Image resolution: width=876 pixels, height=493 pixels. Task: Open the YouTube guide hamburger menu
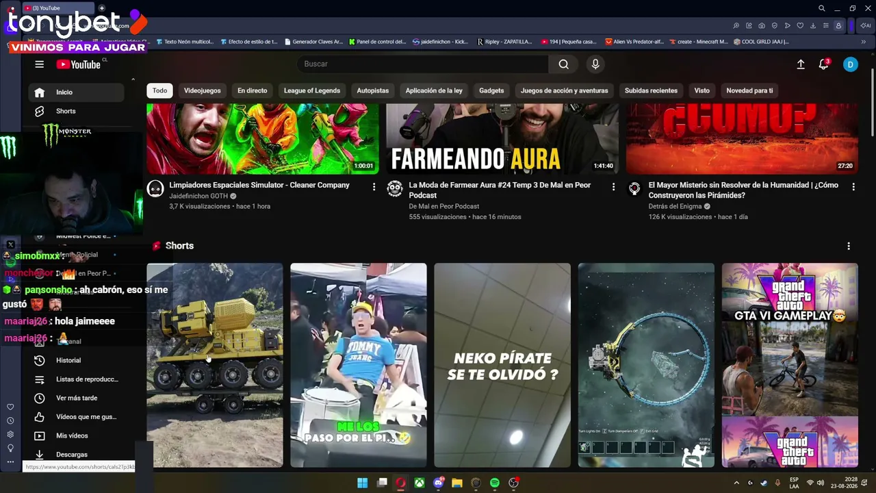39,64
